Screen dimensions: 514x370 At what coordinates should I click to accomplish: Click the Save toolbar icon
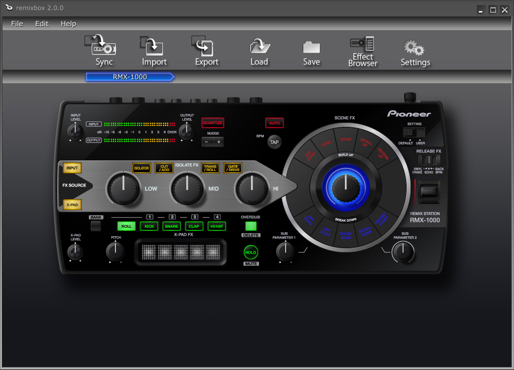click(311, 53)
